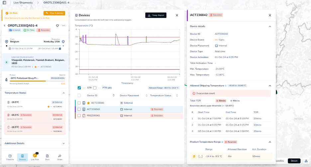Click the View Summary button
The width and height of the screenshot is (311, 167).
coord(54,13)
